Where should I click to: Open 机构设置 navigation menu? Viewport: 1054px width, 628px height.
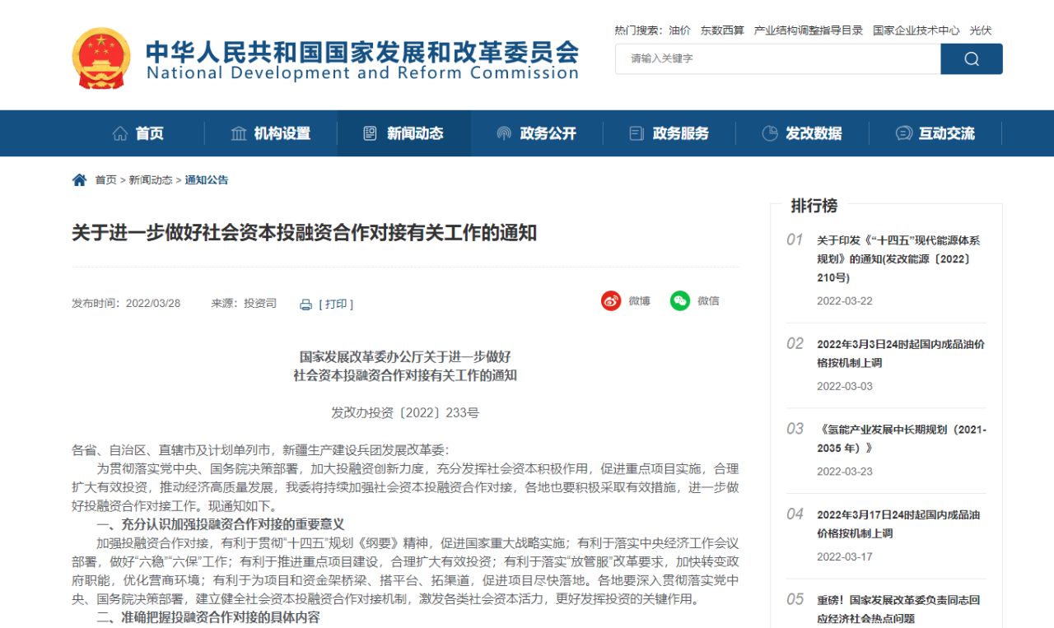[271, 133]
